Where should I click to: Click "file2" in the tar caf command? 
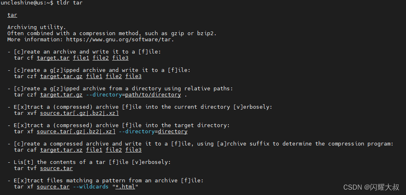[114, 150]
